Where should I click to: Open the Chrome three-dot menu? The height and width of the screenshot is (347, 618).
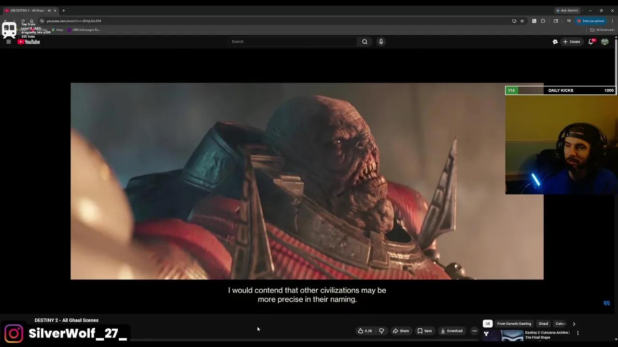click(612, 21)
